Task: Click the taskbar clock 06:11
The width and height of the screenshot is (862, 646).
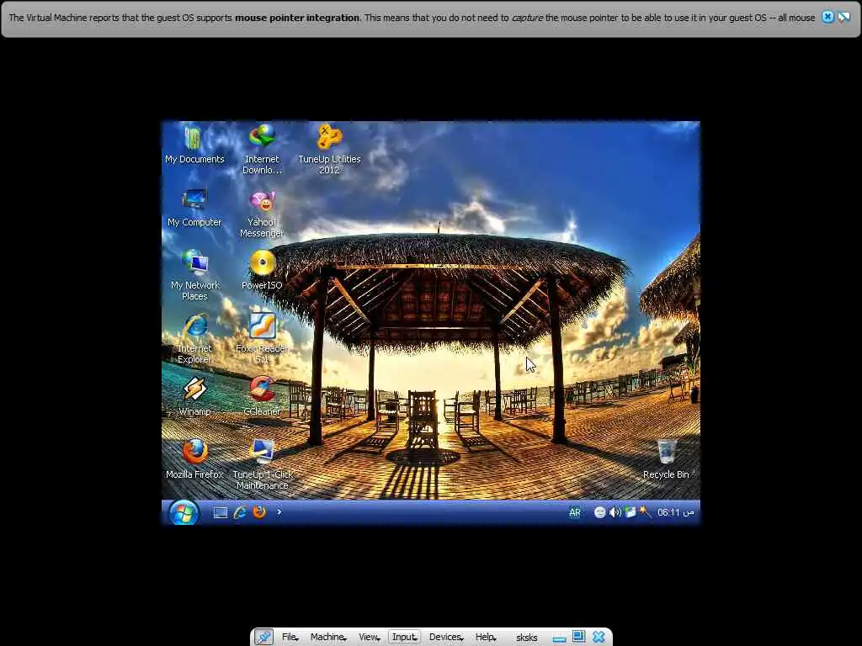Action: (675, 512)
